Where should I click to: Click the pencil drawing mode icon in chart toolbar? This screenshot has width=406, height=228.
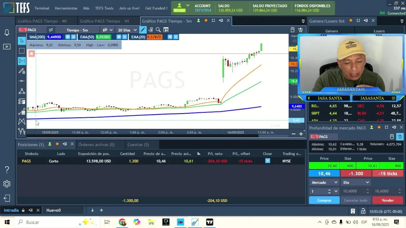tap(143, 30)
